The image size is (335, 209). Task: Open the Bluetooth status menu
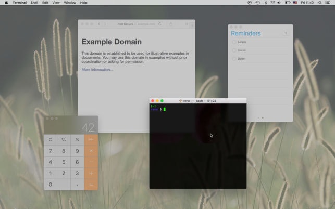coord(266,3)
